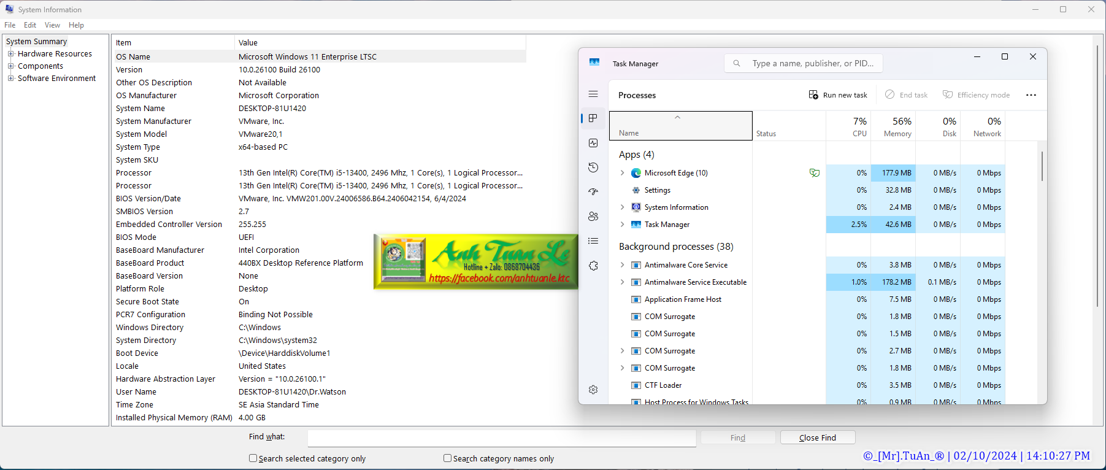Select Processes page icon in Task Manager sidebar
The image size is (1106, 470).
click(593, 118)
